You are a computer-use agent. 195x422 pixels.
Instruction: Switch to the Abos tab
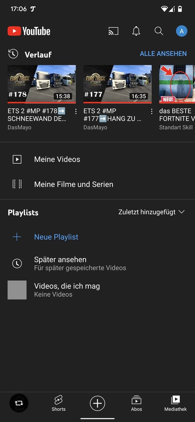[136, 403]
